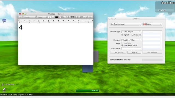Image resolution: width=175 pixels, height=98 pixels.
Task: Open the list bullets and numbering dropdown
Action: (x=90, y=17)
